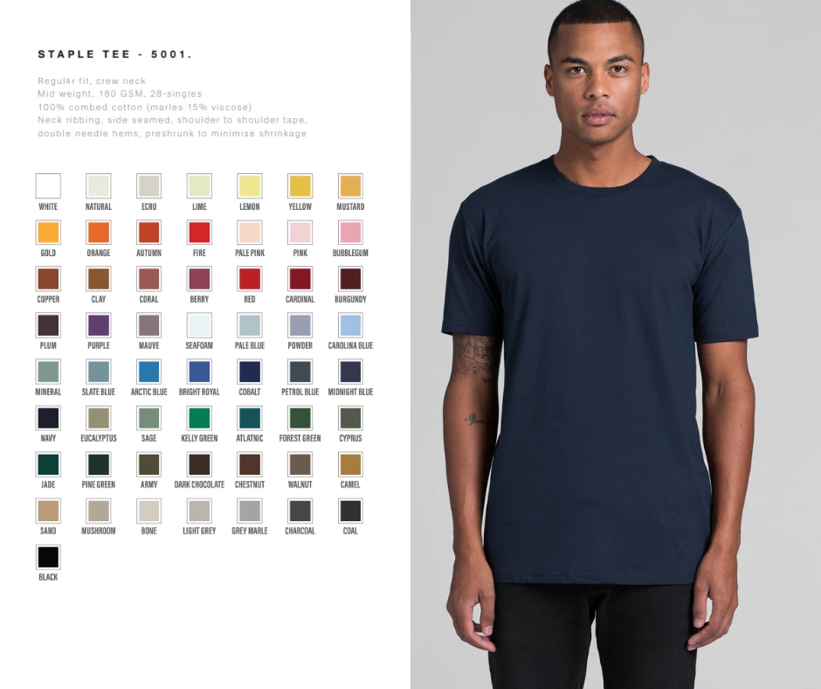Image resolution: width=821 pixels, height=689 pixels.
Task: Choose the Carolina Blue swatch
Action: 350,325
